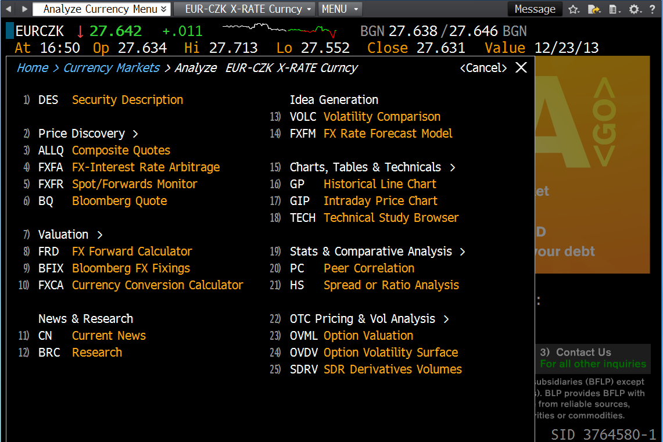Click the orange GO advertisement banner
Image resolution: width=663 pixels, height=442 pixels.
coord(592,164)
